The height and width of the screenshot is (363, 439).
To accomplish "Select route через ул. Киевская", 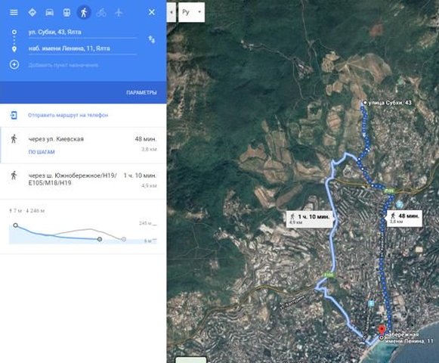I will pyautogui.click(x=83, y=145).
